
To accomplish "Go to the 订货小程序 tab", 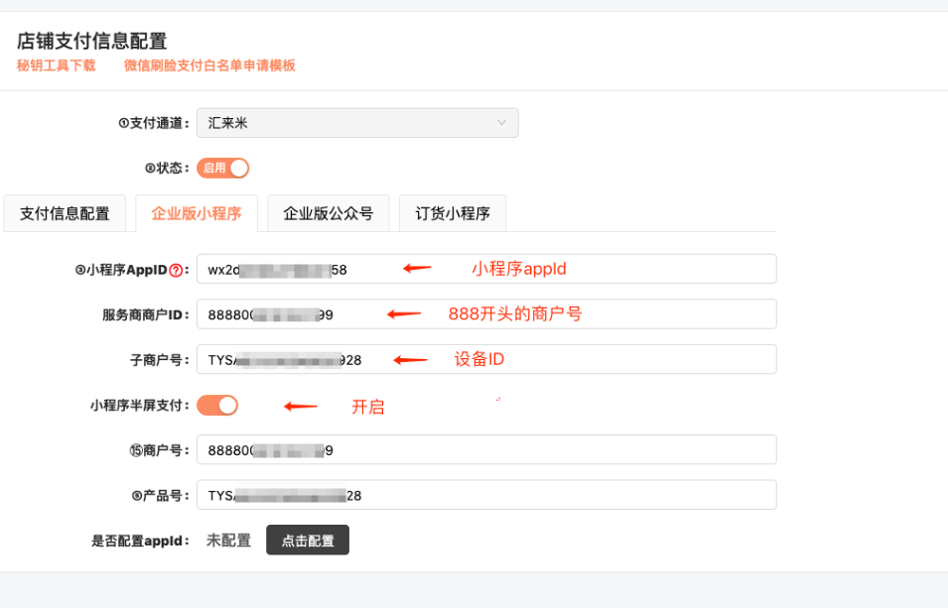I will (453, 213).
